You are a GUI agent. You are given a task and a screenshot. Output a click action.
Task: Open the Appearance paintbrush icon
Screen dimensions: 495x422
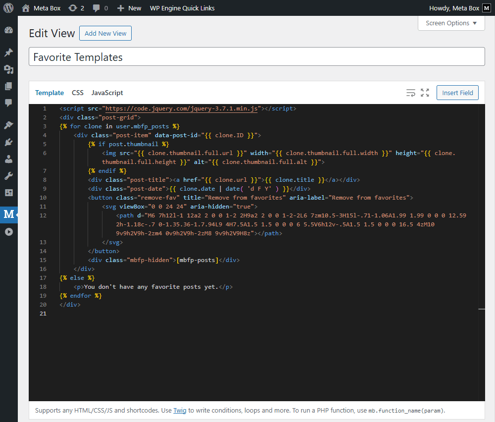8,125
